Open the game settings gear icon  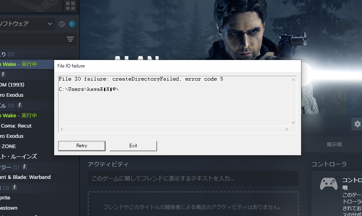[x=357, y=124]
